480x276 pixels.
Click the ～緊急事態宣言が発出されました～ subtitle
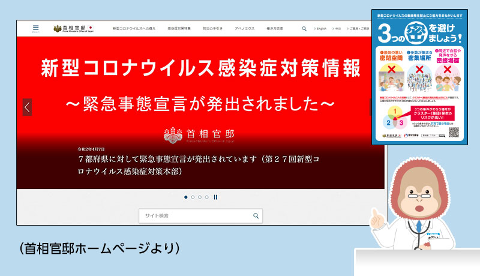[200, 104]
